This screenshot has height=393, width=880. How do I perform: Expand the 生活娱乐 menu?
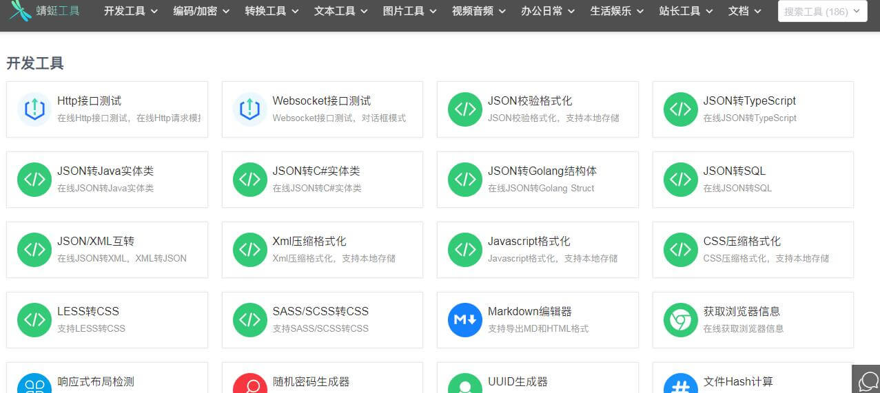pos(617,11)
